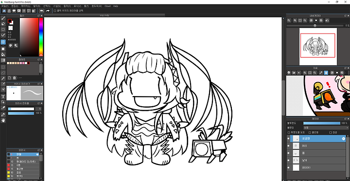Open folder icon in Reference panel
This screenshot has width=350, height=181.
(294, 73)
